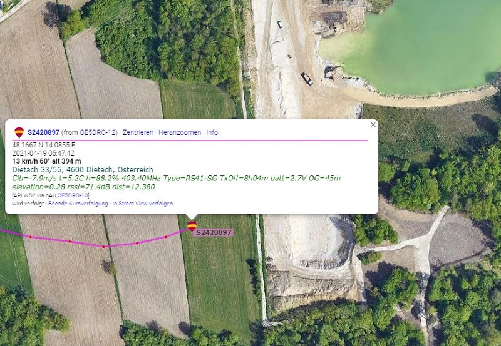
Task: Open the OE5DRO-12 station link
Action: 98,132
